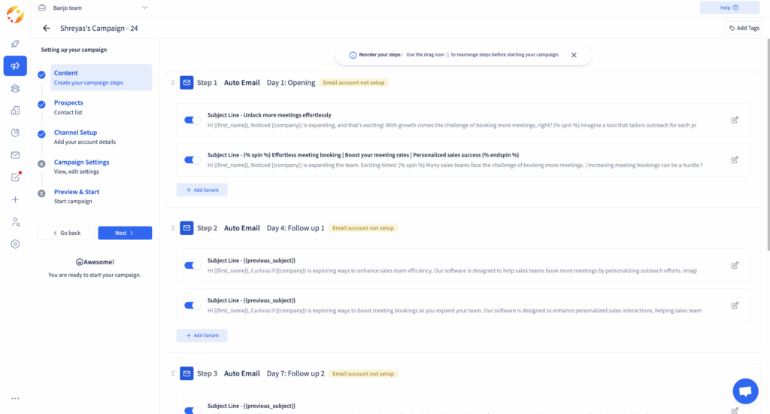This screenshot has width=770, height=414.
Task: Open the mail envelope icon in the sidebar
Action: point(15,155)
